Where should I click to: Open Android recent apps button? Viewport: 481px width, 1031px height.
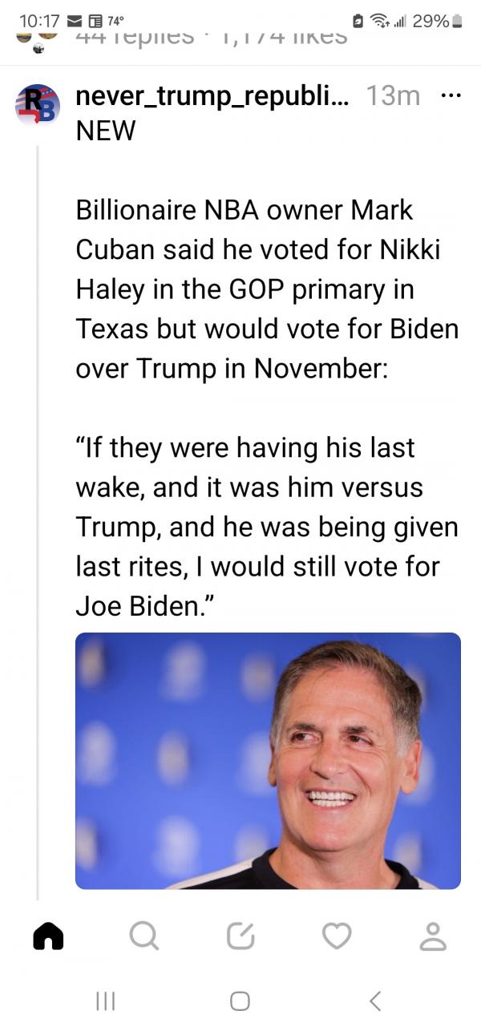(106, 1001)
